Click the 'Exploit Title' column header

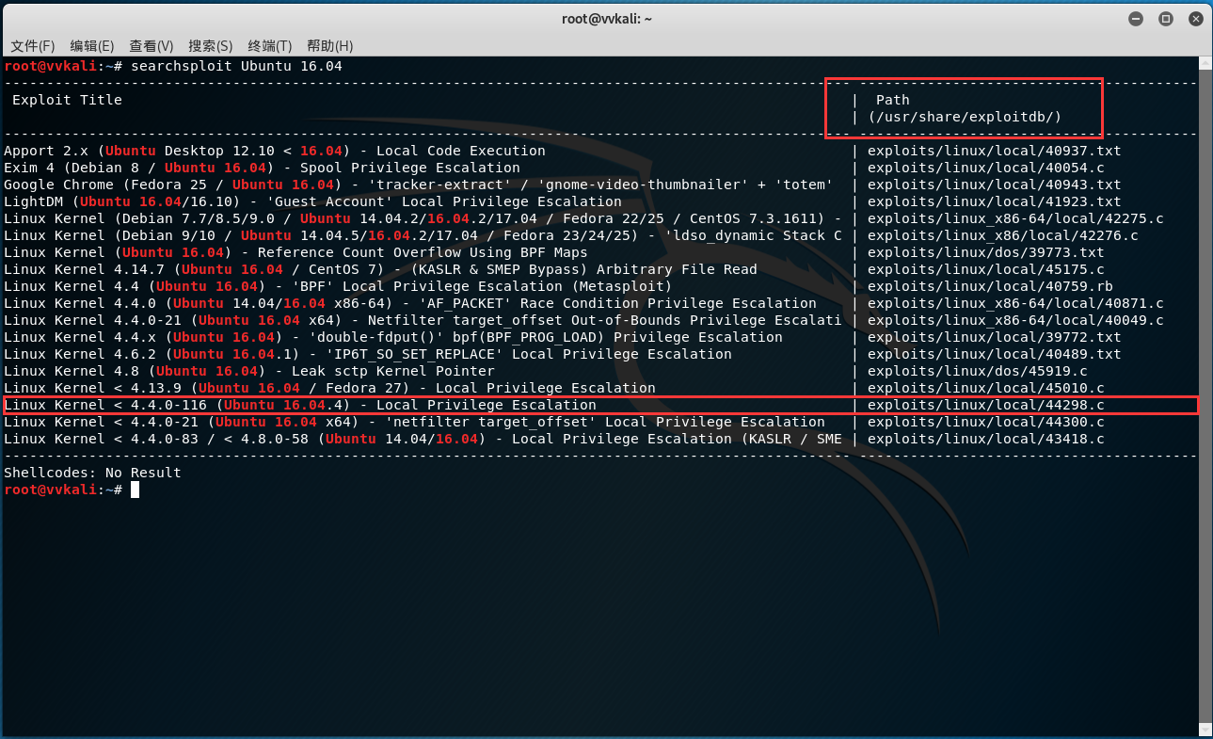click(x=67, y=100)
